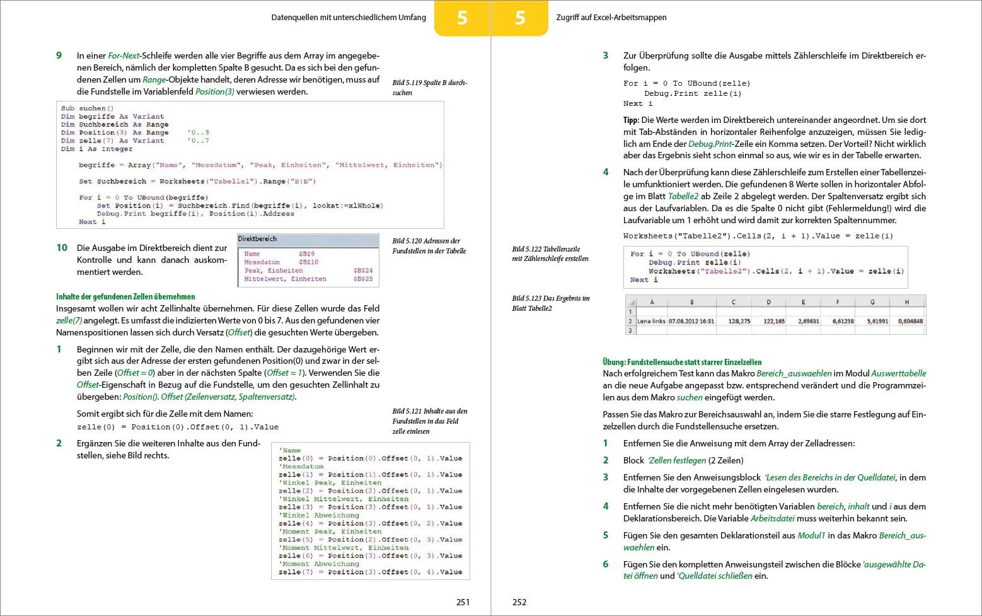Click code line 'Debug.Print zelle(i)' in right page listing
Viewport: 982px width, 616px height.
(x=692, y=93)
